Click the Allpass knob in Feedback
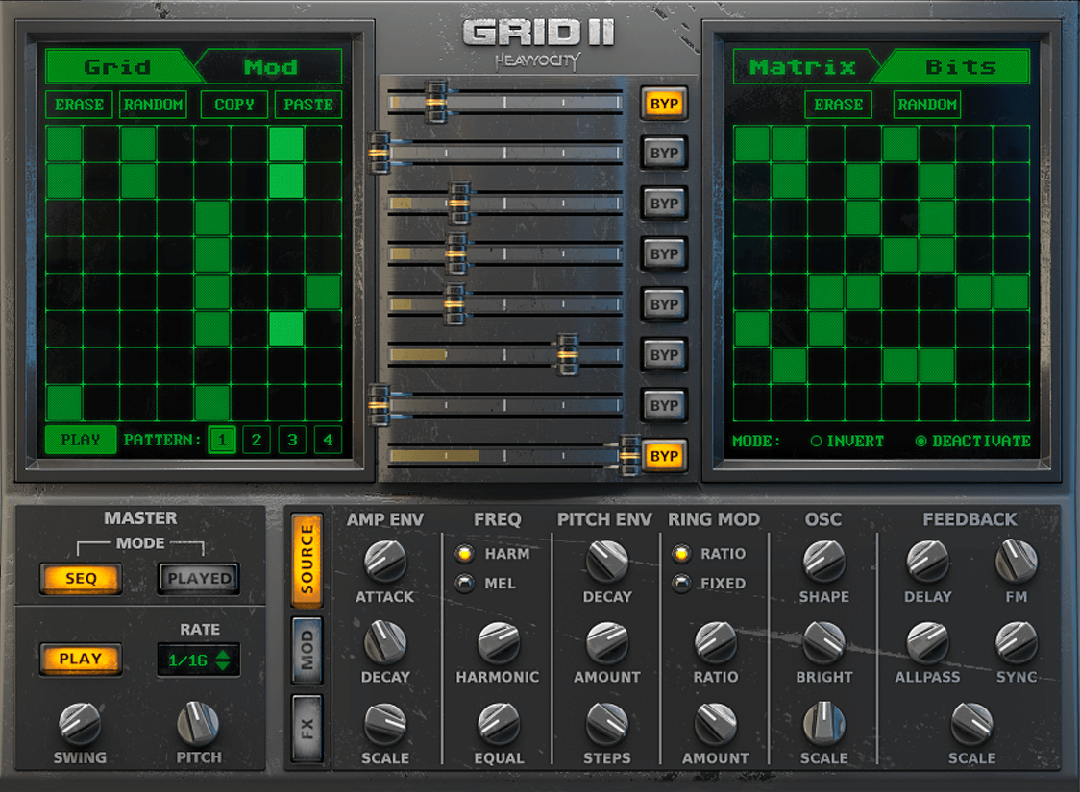The image size is (1080, 792). [927, 641]
